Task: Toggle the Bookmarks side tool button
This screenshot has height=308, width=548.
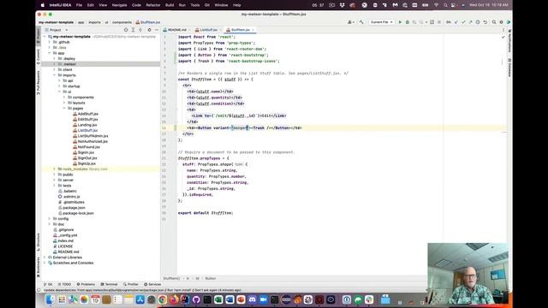Action: coord(38,268)
